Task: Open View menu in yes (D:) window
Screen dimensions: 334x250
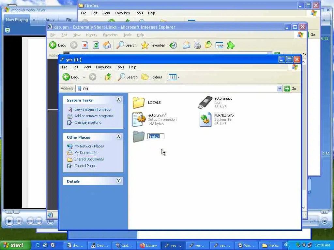Action: [87, 67]
